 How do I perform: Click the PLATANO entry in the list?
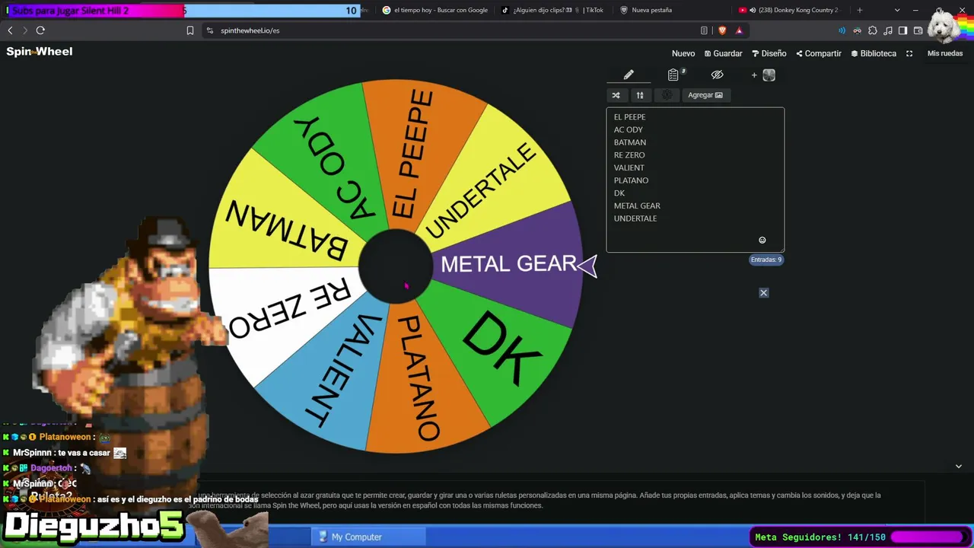tap(632, 180)
